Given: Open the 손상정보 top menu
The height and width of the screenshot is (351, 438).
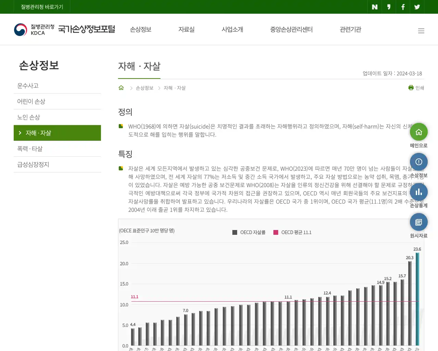Looking at the screenshot, I should click(141, 29).
